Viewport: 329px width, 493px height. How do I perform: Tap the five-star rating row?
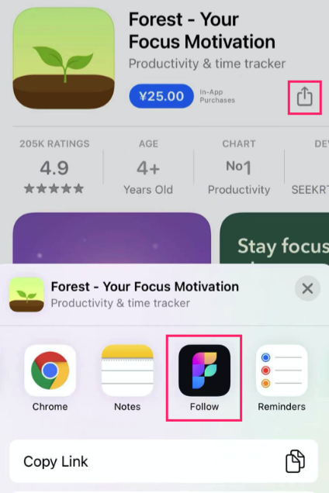tap(54, 188)
